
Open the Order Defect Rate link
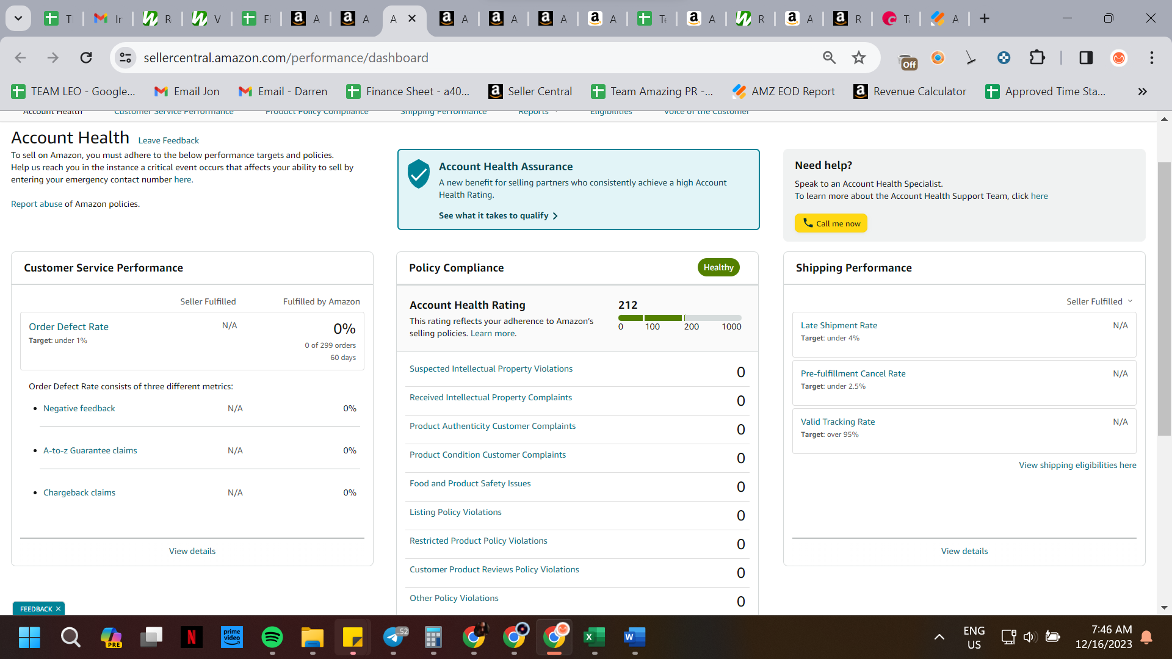[x=68, y=326]
